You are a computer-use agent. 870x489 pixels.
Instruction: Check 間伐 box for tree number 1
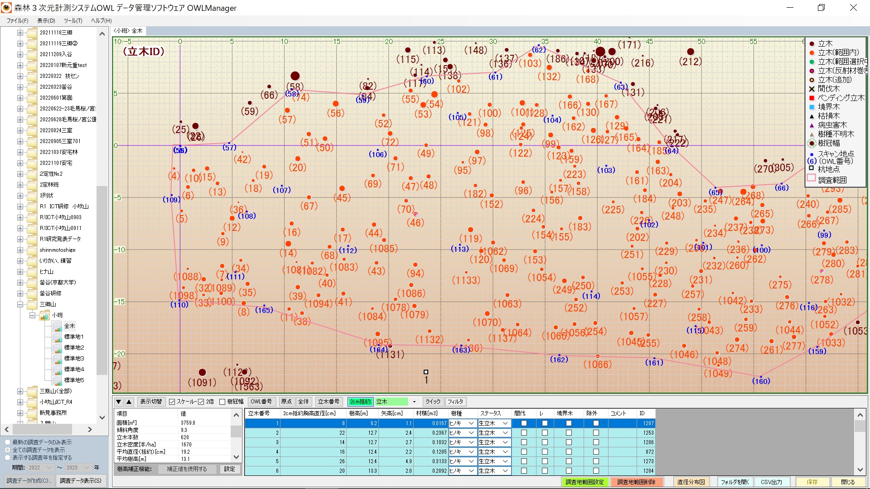coord(524,423)
